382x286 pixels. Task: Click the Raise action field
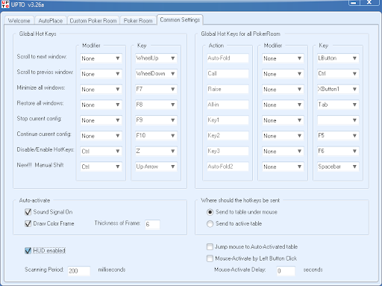[228, 89]
